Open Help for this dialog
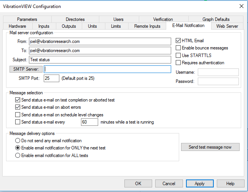This screenshot has height=192, width=248. (231, 184)
